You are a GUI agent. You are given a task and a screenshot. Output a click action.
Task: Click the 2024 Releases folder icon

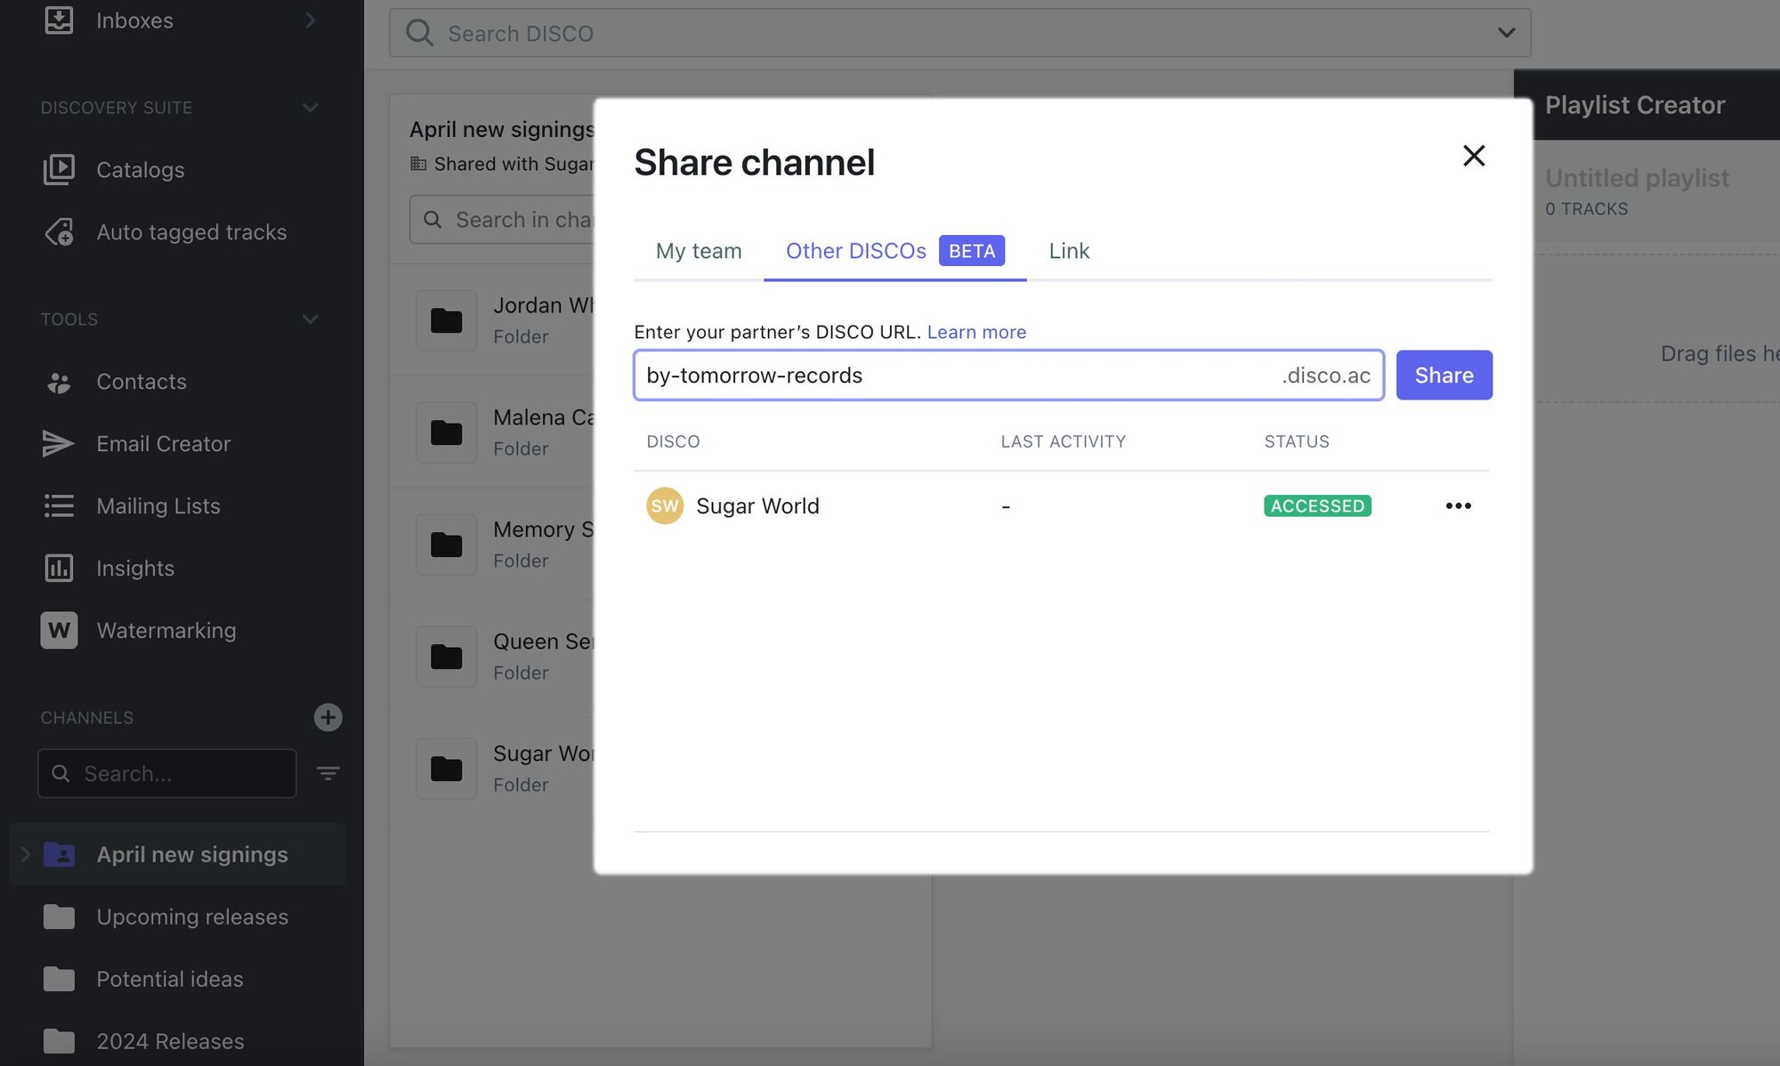pyautogui.click(x=59, y=1041)
